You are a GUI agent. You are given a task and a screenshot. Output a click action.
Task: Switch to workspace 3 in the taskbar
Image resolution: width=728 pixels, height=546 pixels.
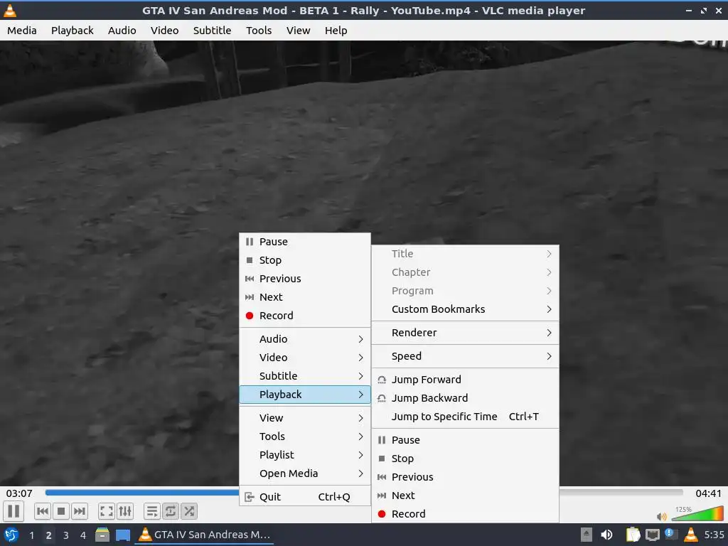[66, 535]
